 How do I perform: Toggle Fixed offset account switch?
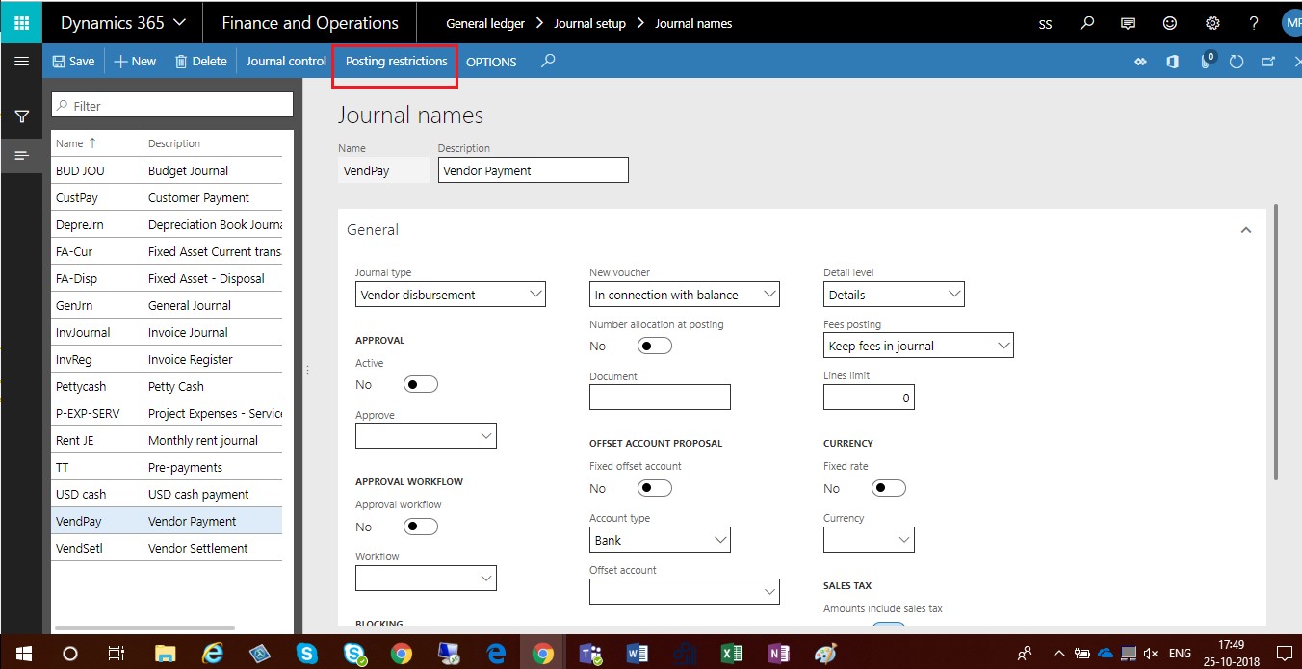[x=655, y=488]
